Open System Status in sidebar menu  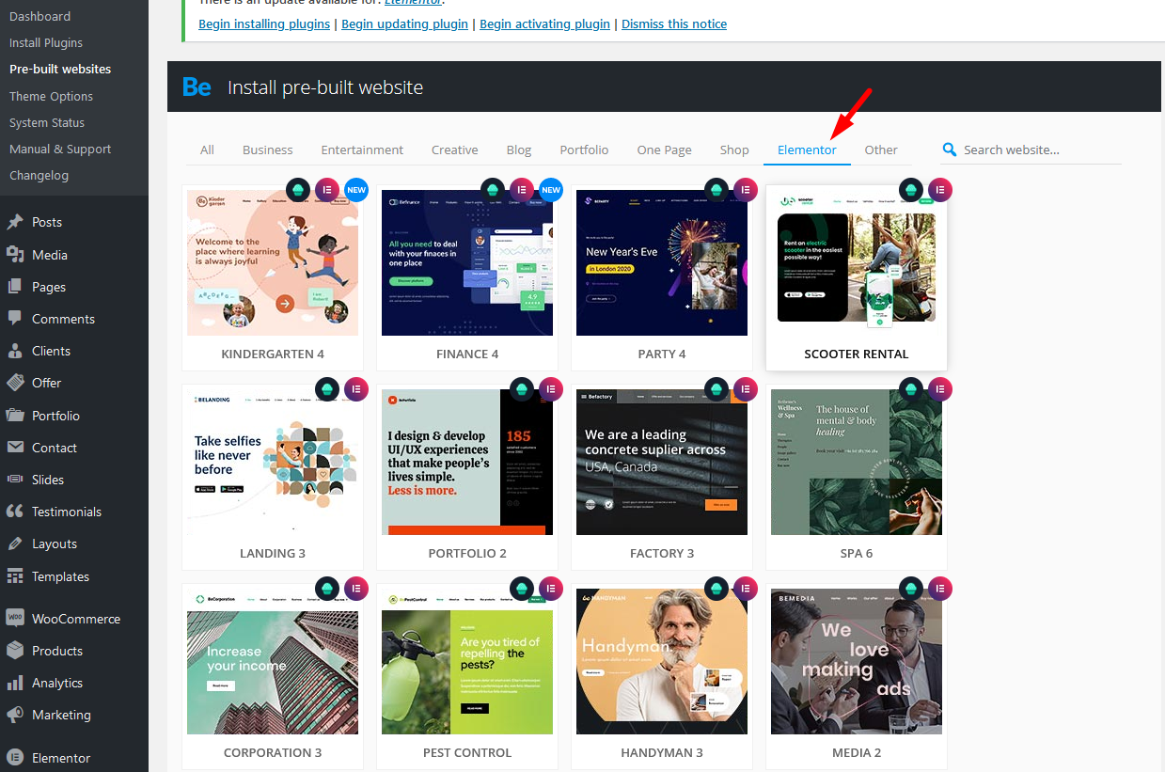click(x=47, y=123)
